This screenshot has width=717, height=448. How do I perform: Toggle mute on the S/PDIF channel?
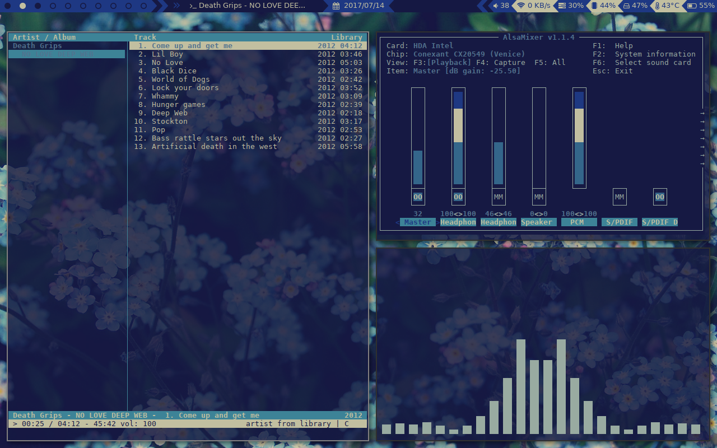[x=619, y=197]
